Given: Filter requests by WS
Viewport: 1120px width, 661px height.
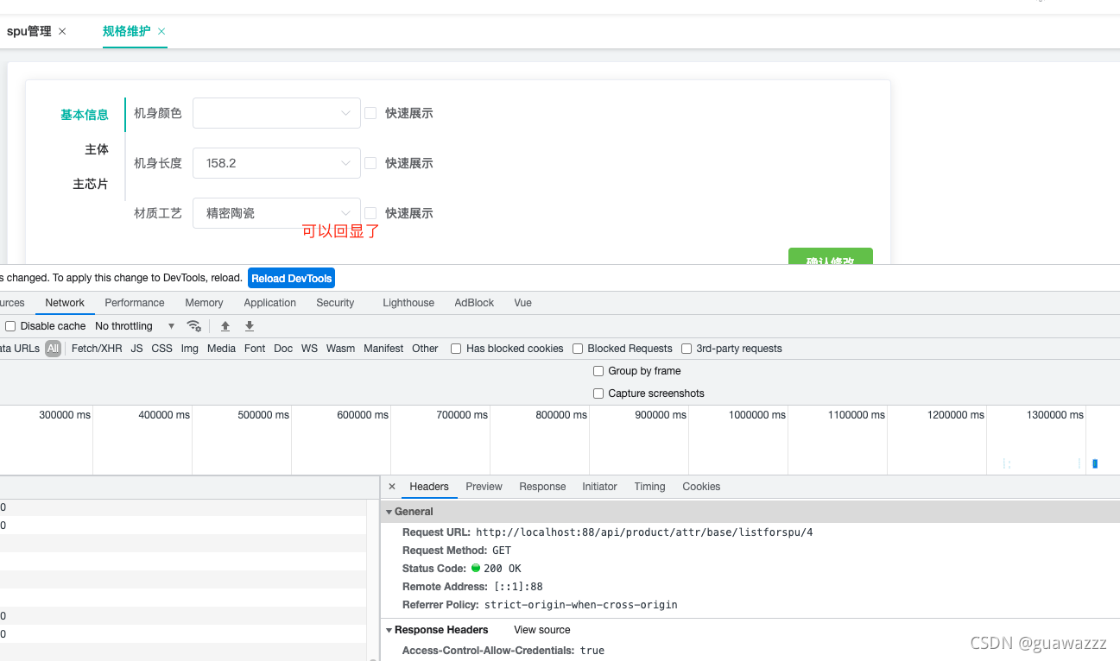Looking at the screenshot, I should [309, 349].
